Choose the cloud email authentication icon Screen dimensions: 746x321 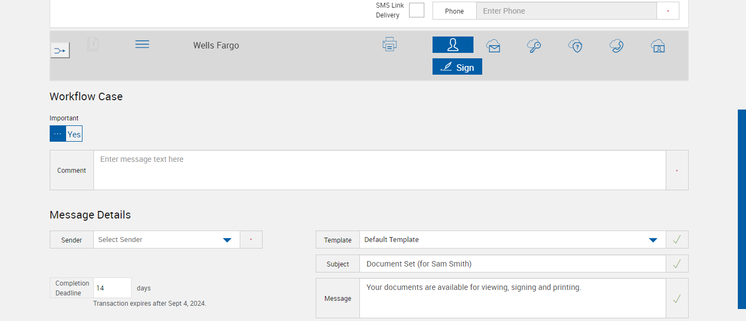click(x=493, y=46)
